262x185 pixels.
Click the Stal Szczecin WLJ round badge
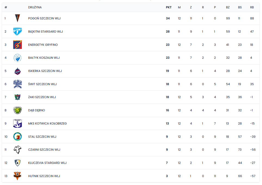[17, 137]
